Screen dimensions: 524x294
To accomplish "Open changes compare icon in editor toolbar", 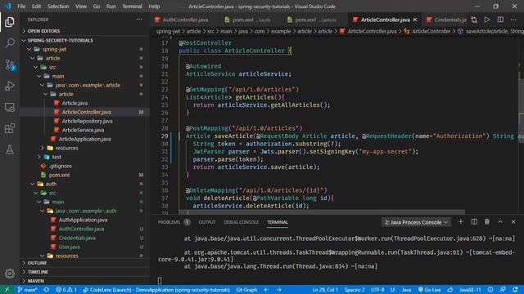I will coord(474,20).
